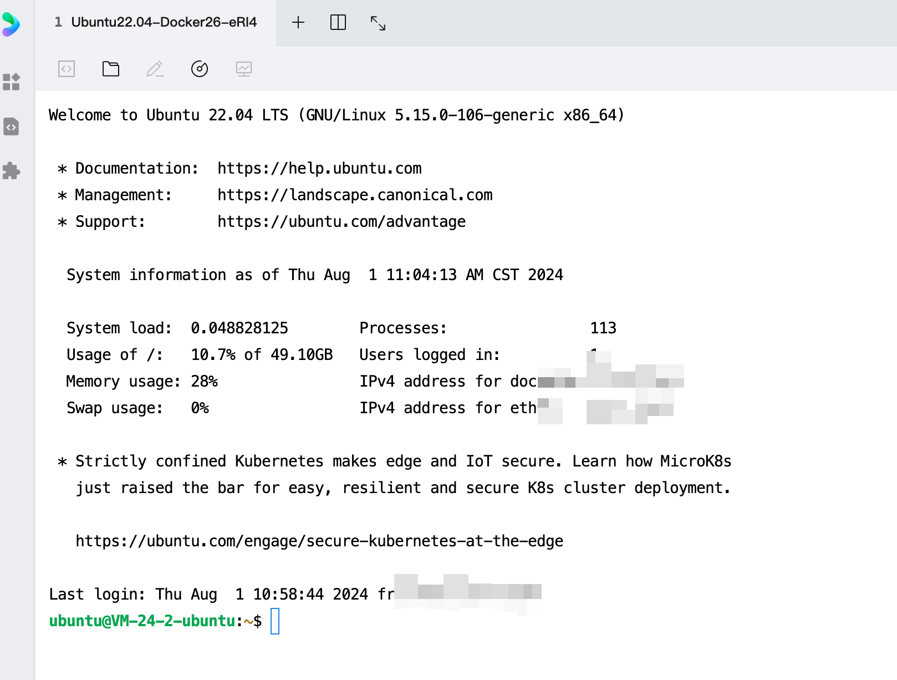This screenshot has width=897, height=680.
Task: Open the https://ubuntu.com/advantage link
Action: [x=342, y=221]
